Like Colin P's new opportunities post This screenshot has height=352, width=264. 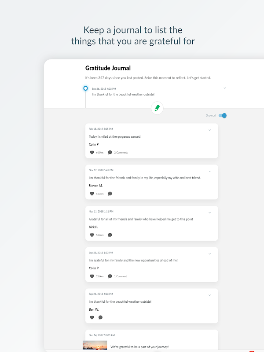(92, 276)
